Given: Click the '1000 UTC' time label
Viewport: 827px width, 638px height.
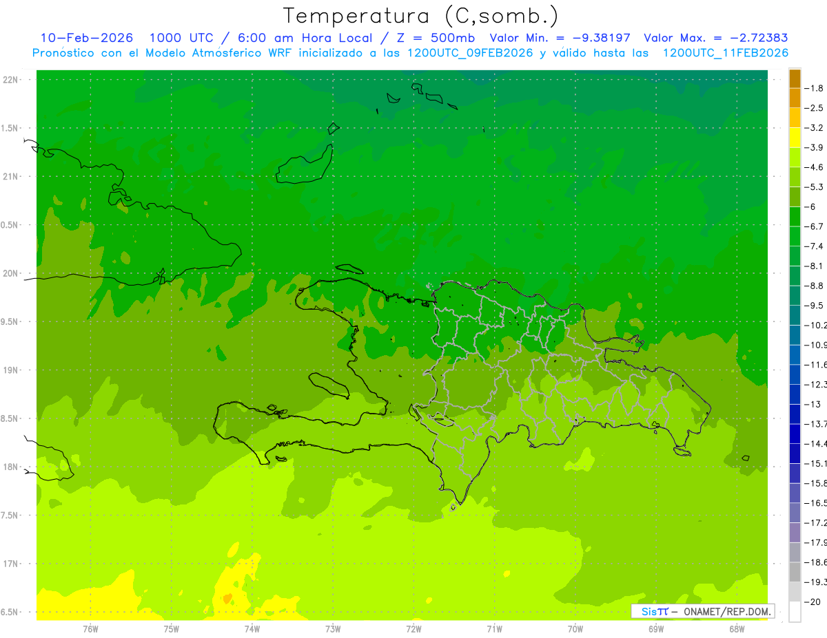Looking at the screenshot, I should (179, 38).
